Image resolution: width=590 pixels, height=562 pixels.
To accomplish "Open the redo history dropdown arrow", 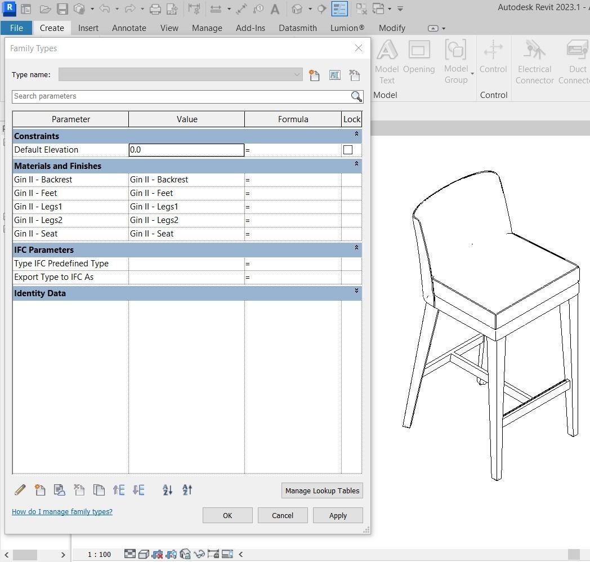I will coord(142,8).
